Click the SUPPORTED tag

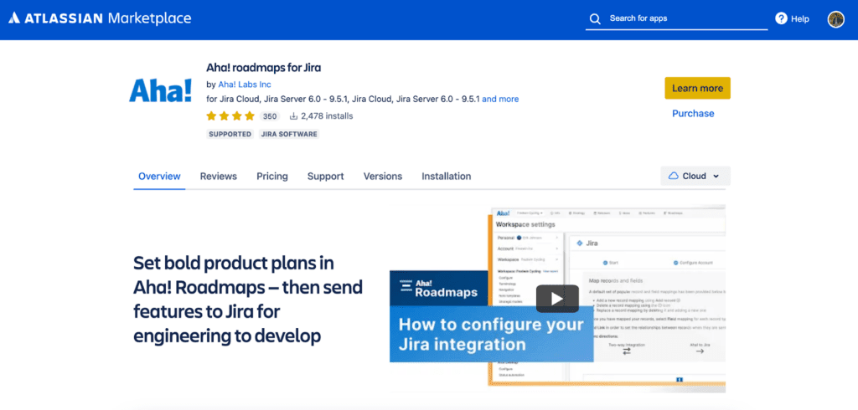[230, 134]
